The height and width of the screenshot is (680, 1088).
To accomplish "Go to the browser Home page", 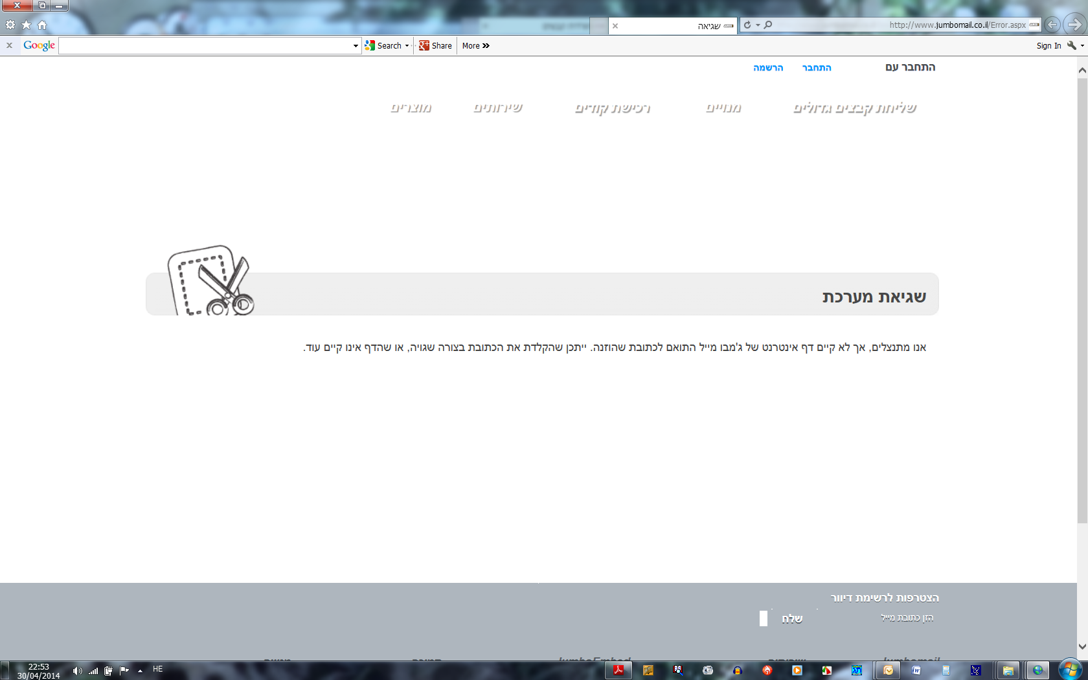I will [42, 25].
